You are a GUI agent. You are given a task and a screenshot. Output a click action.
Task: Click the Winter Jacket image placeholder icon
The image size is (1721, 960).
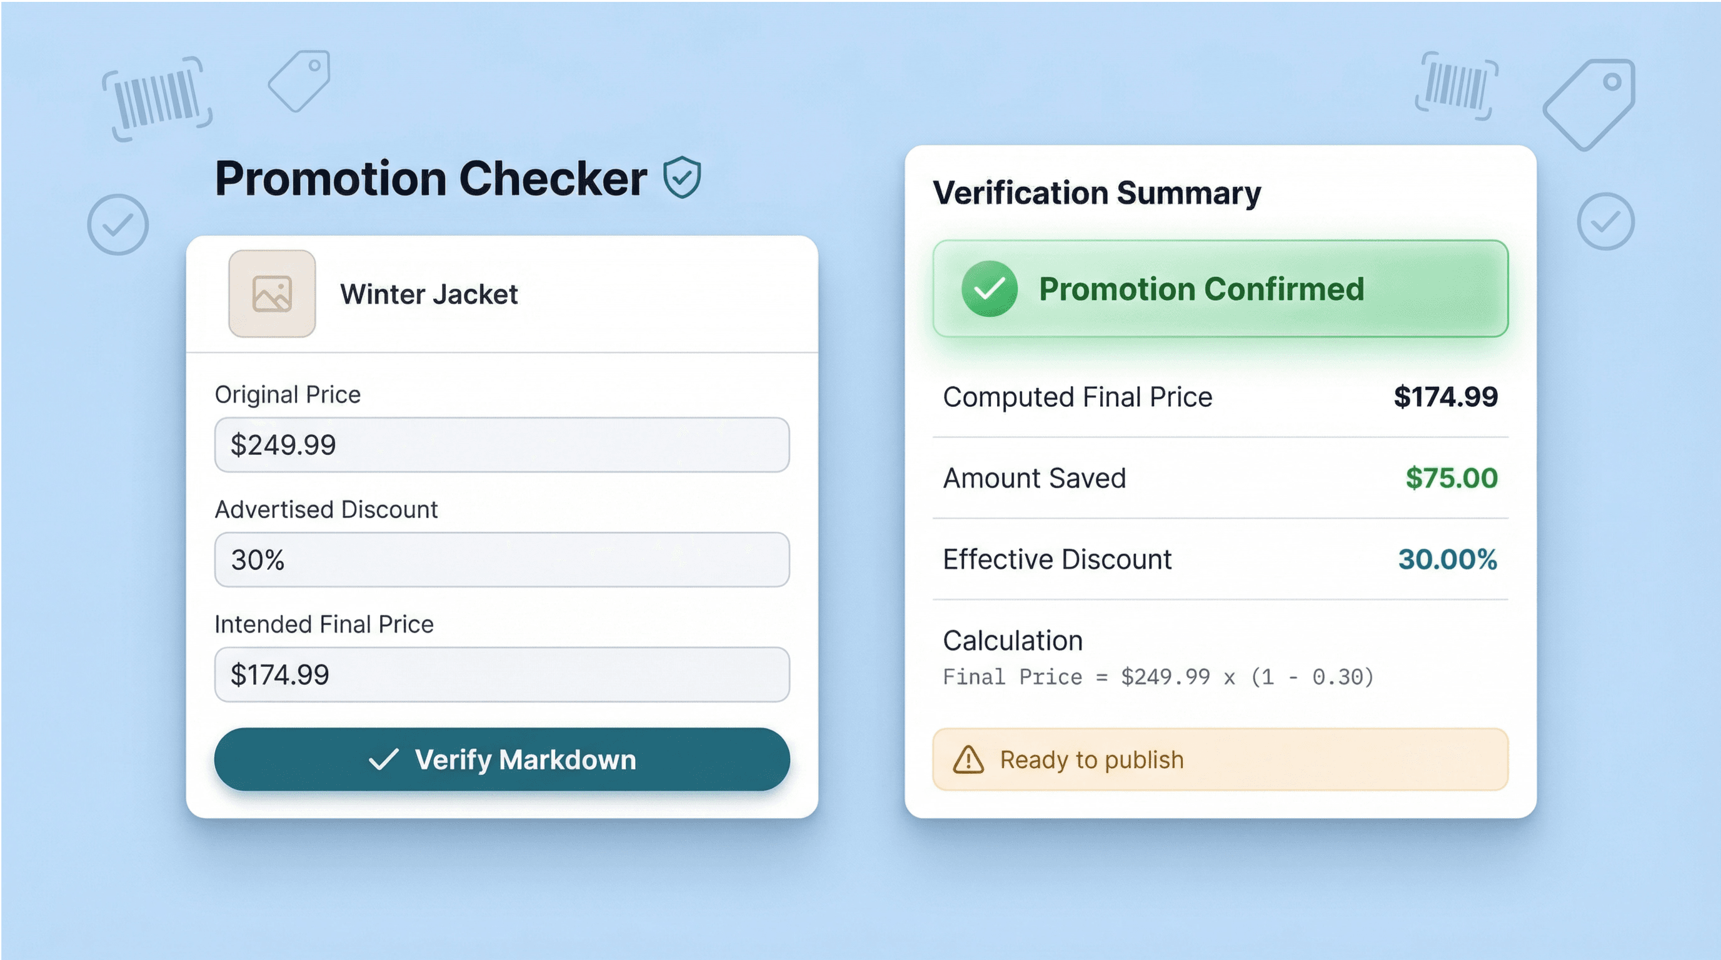271,293
